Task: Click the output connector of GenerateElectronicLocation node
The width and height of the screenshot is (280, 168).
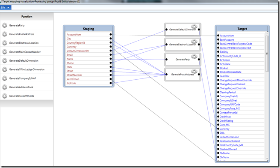Action: point(199,45)
